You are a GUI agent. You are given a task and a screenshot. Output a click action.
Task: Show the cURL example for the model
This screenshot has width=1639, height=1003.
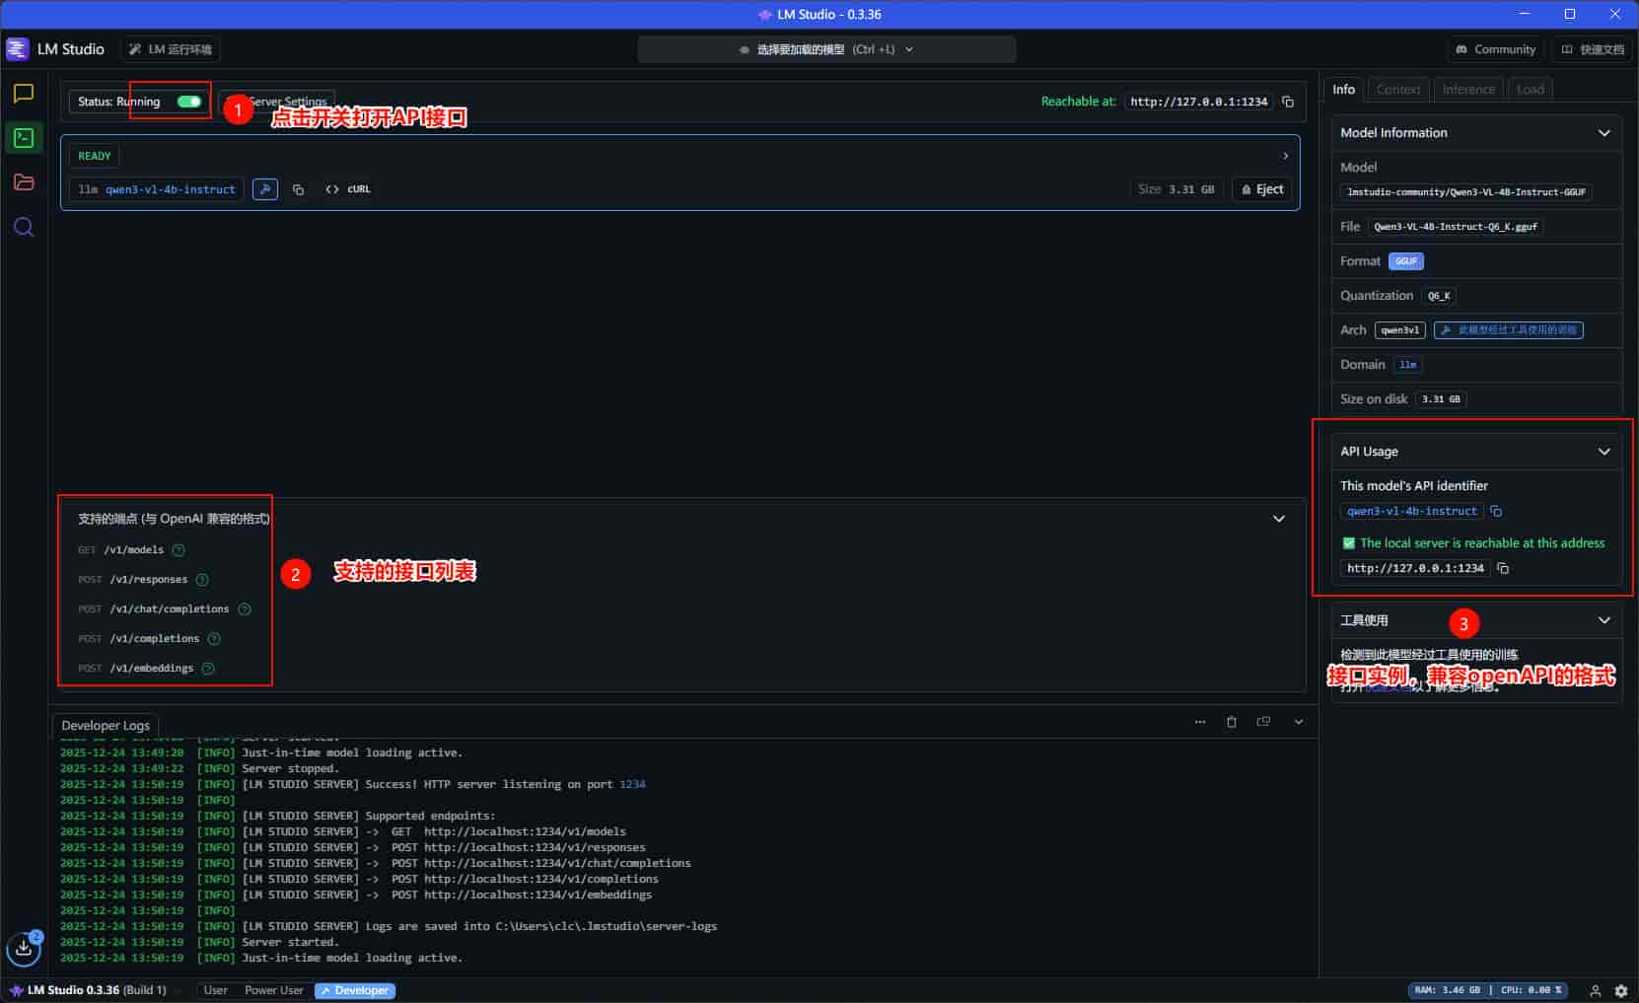click(x=348, y=189)
